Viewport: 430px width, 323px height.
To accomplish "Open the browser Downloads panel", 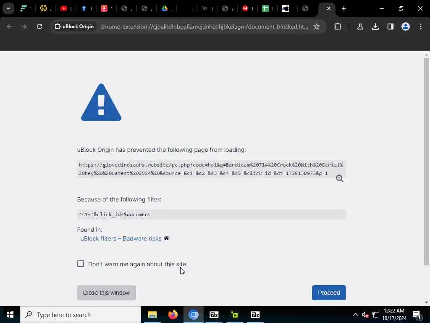I will tap(375, 26).
